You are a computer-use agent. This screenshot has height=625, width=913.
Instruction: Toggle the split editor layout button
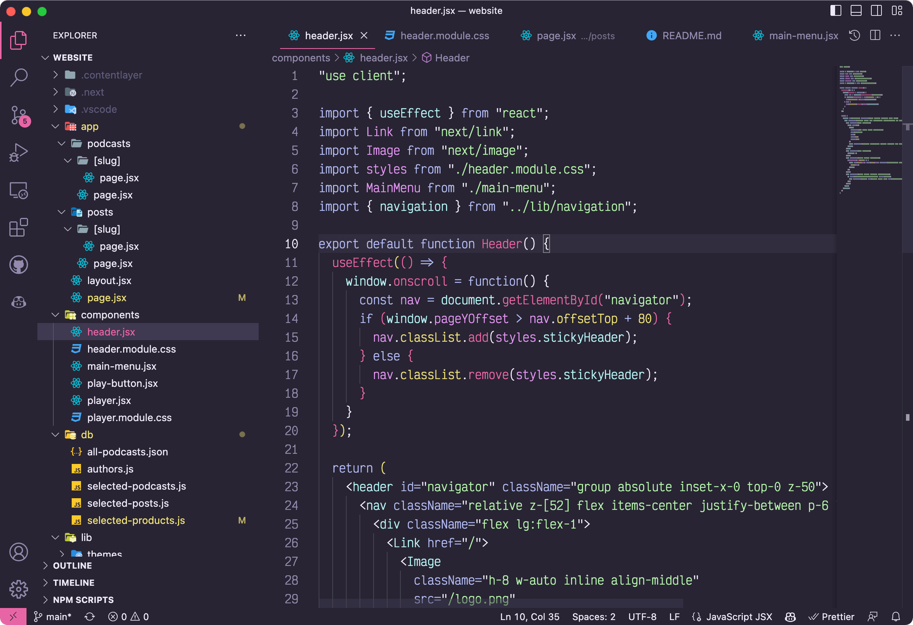pyautogui.click(x=875, y=35)
